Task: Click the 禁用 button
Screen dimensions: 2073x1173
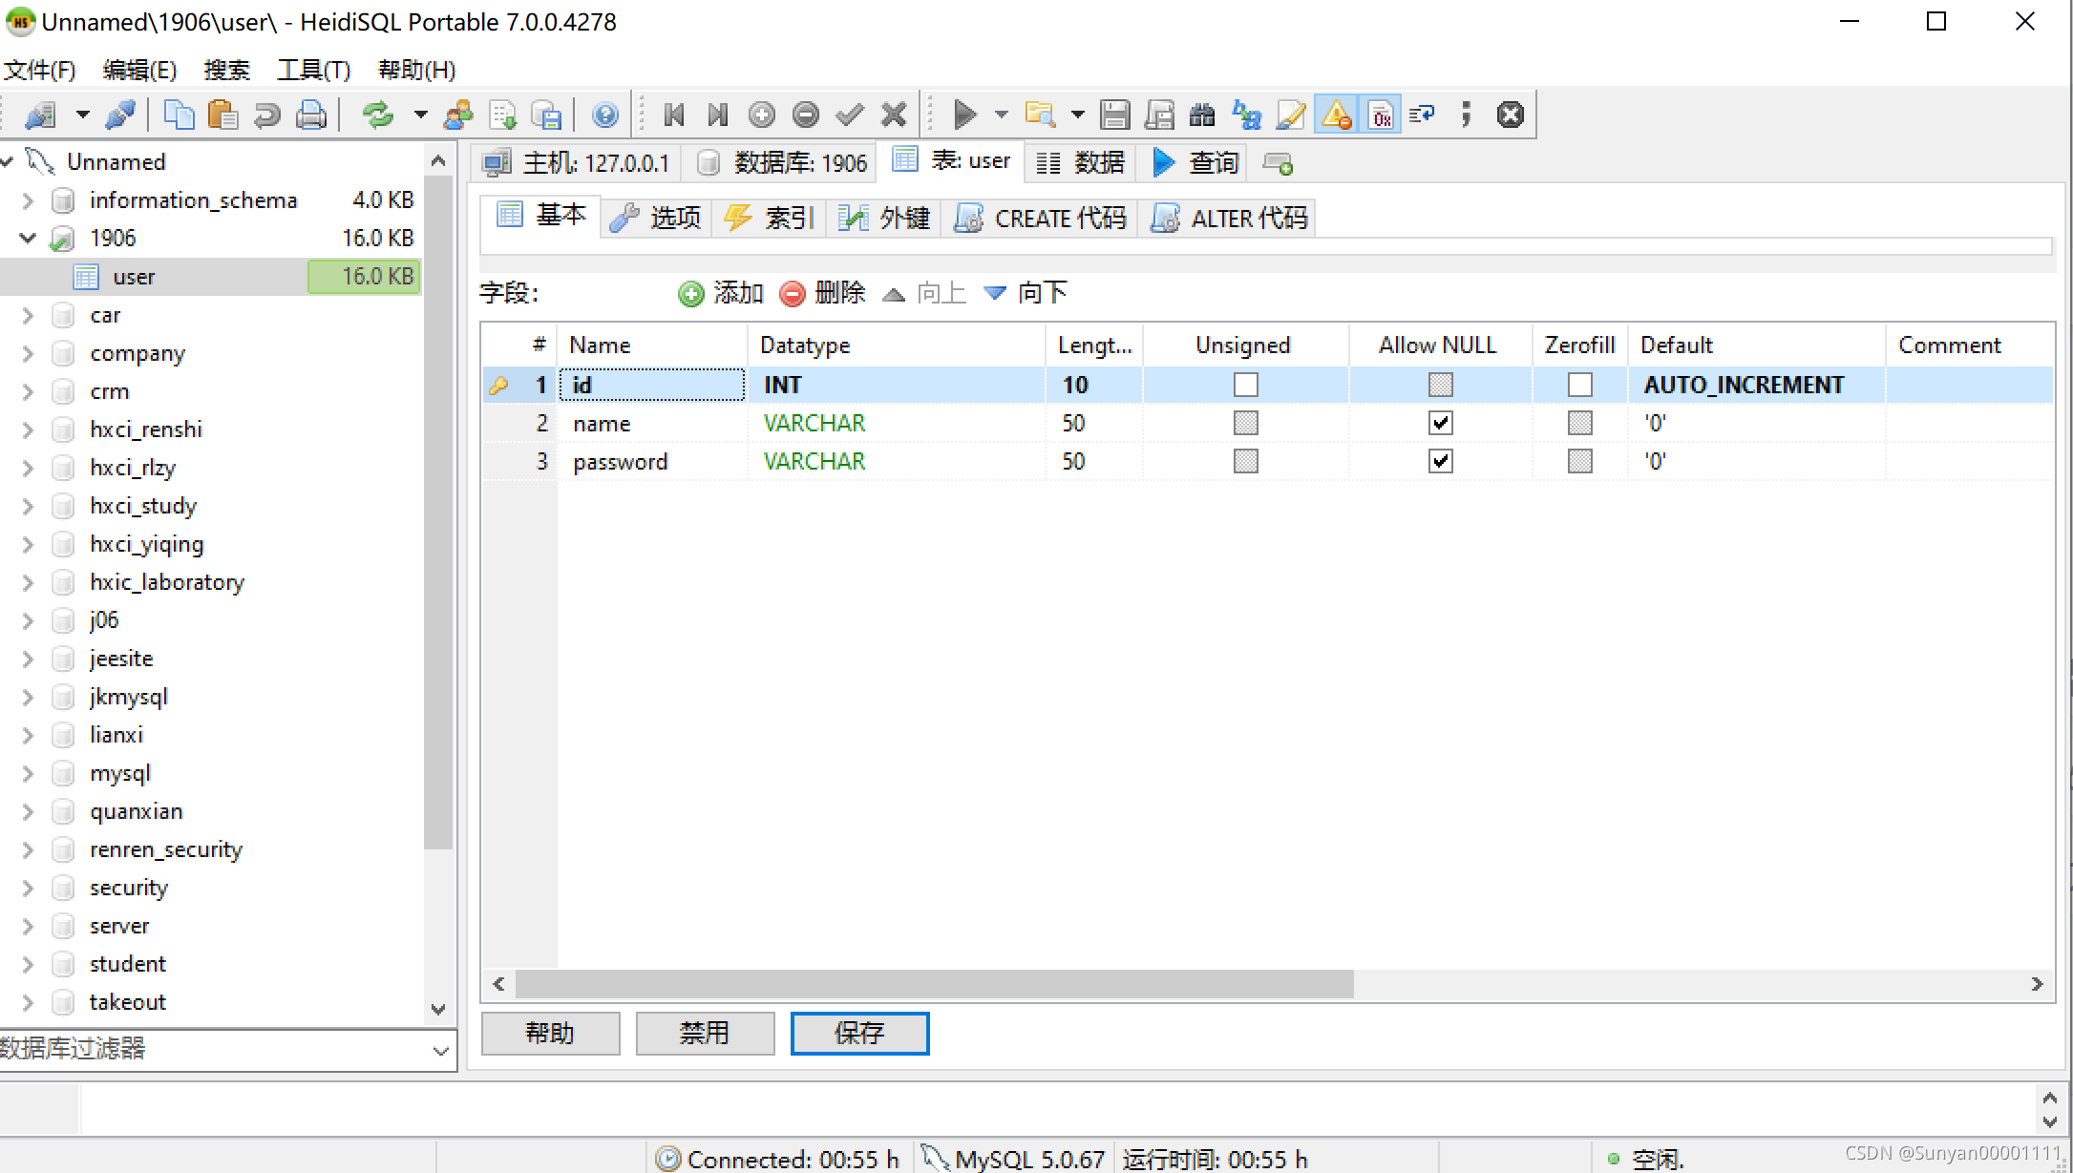Action: pos(705,1033)
